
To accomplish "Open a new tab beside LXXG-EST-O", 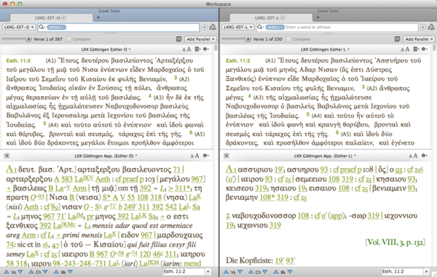I will tap(98, 17).
